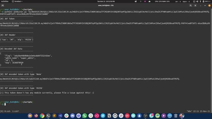This screenshot has width=212, height=119.
Task: Click the python3 jwtBuster.py command line
Action: click(105, 13)
